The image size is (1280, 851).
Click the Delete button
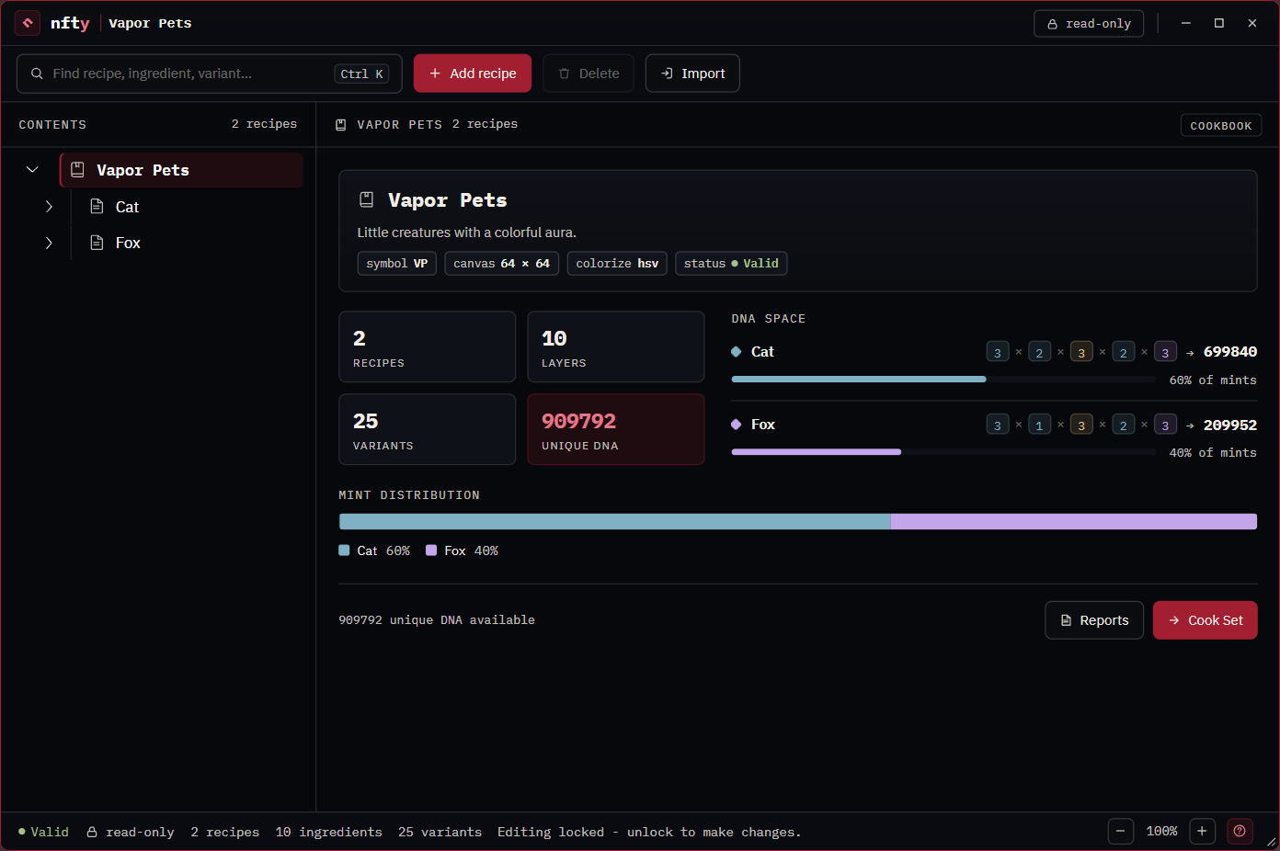click(x=589, y=74)
